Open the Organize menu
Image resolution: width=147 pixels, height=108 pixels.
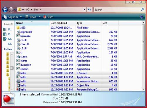pos(13,17)
